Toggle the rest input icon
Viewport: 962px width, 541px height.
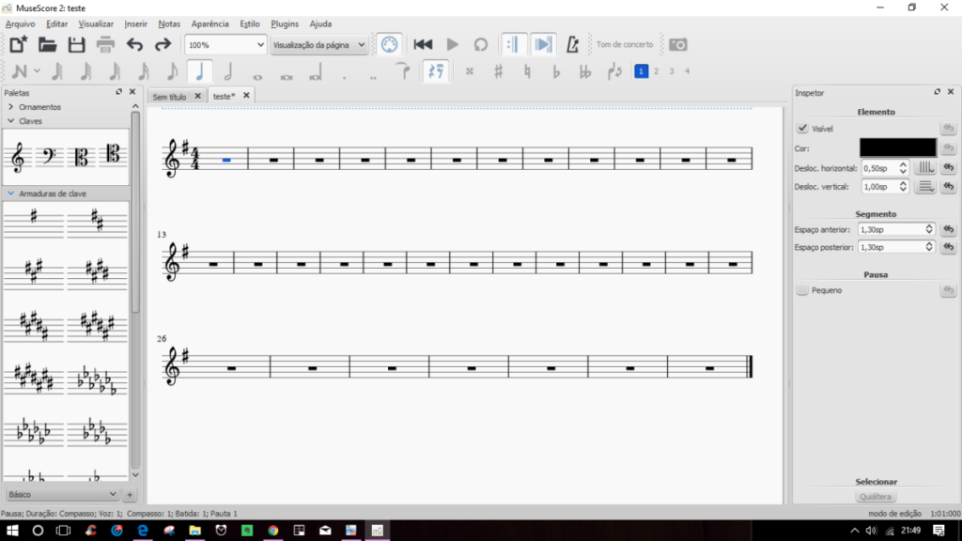435,71
